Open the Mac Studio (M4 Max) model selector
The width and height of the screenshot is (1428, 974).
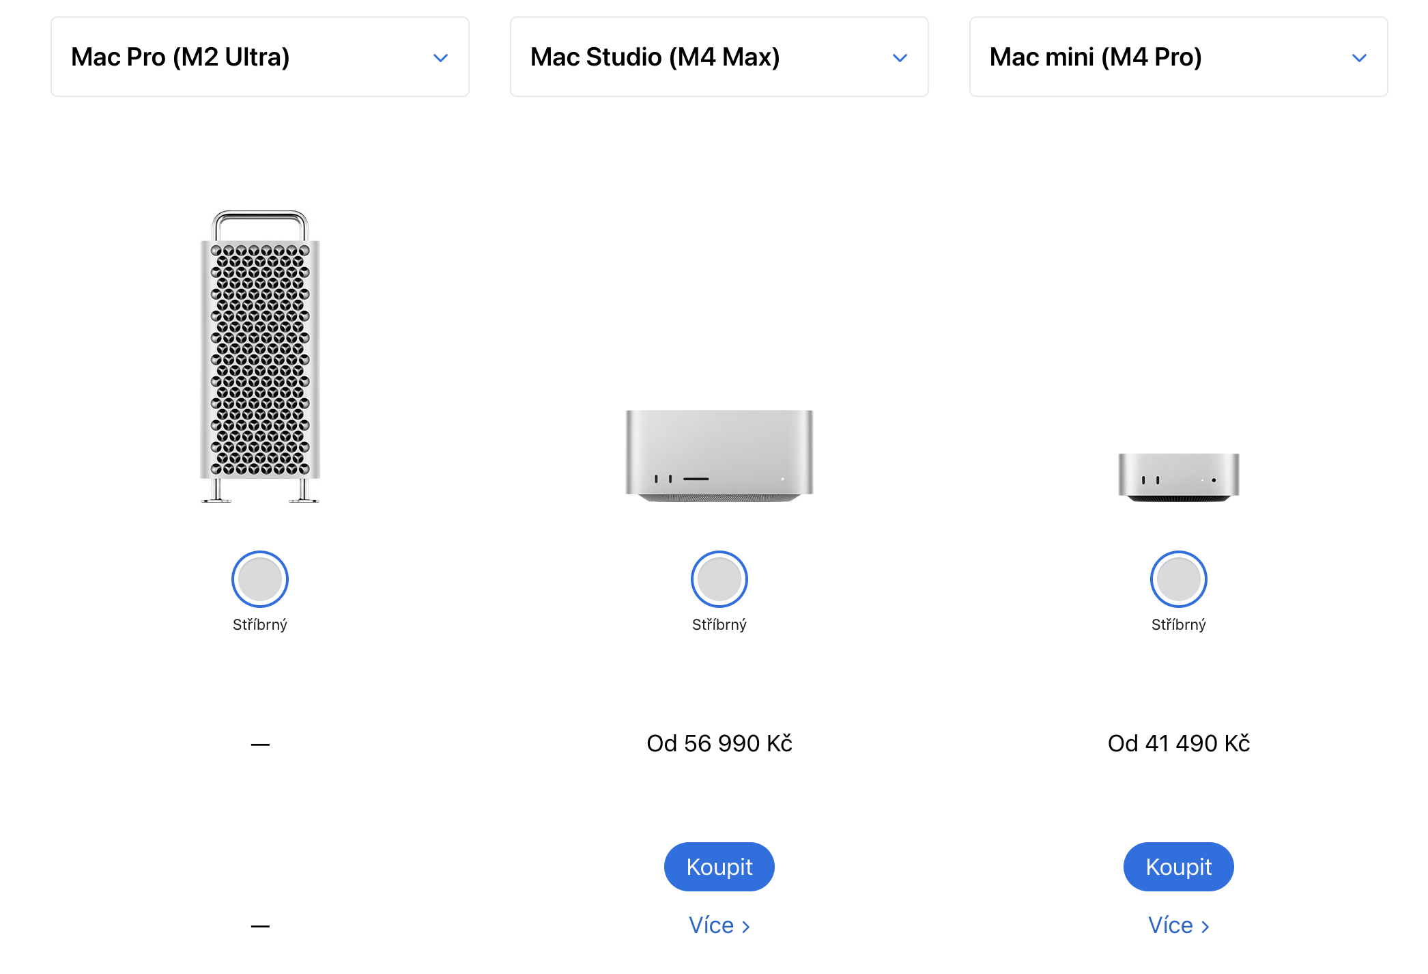(x=718, y=57)
